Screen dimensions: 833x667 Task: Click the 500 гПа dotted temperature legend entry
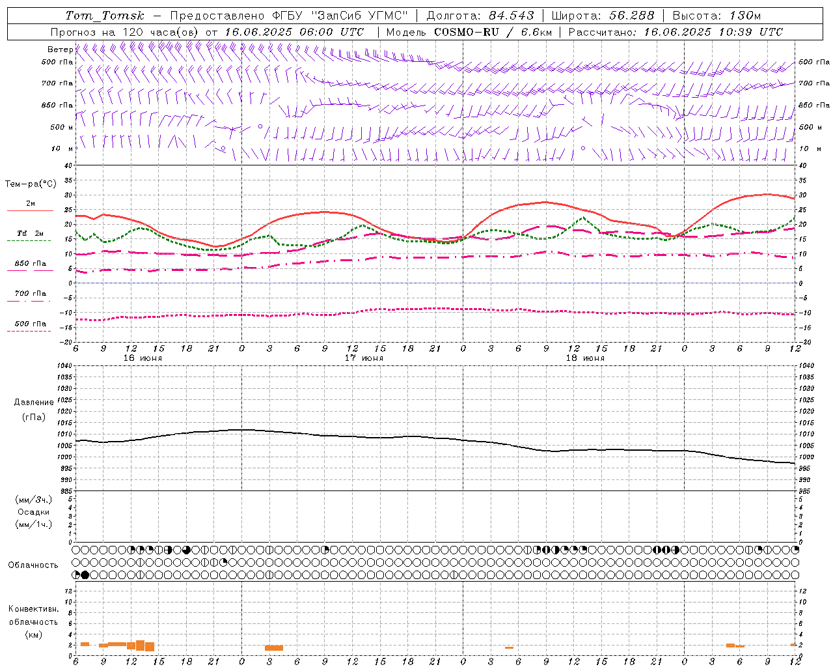(30, 324)
